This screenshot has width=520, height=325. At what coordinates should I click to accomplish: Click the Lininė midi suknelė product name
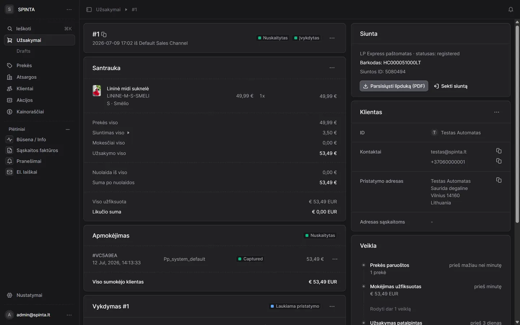[128, 88]
